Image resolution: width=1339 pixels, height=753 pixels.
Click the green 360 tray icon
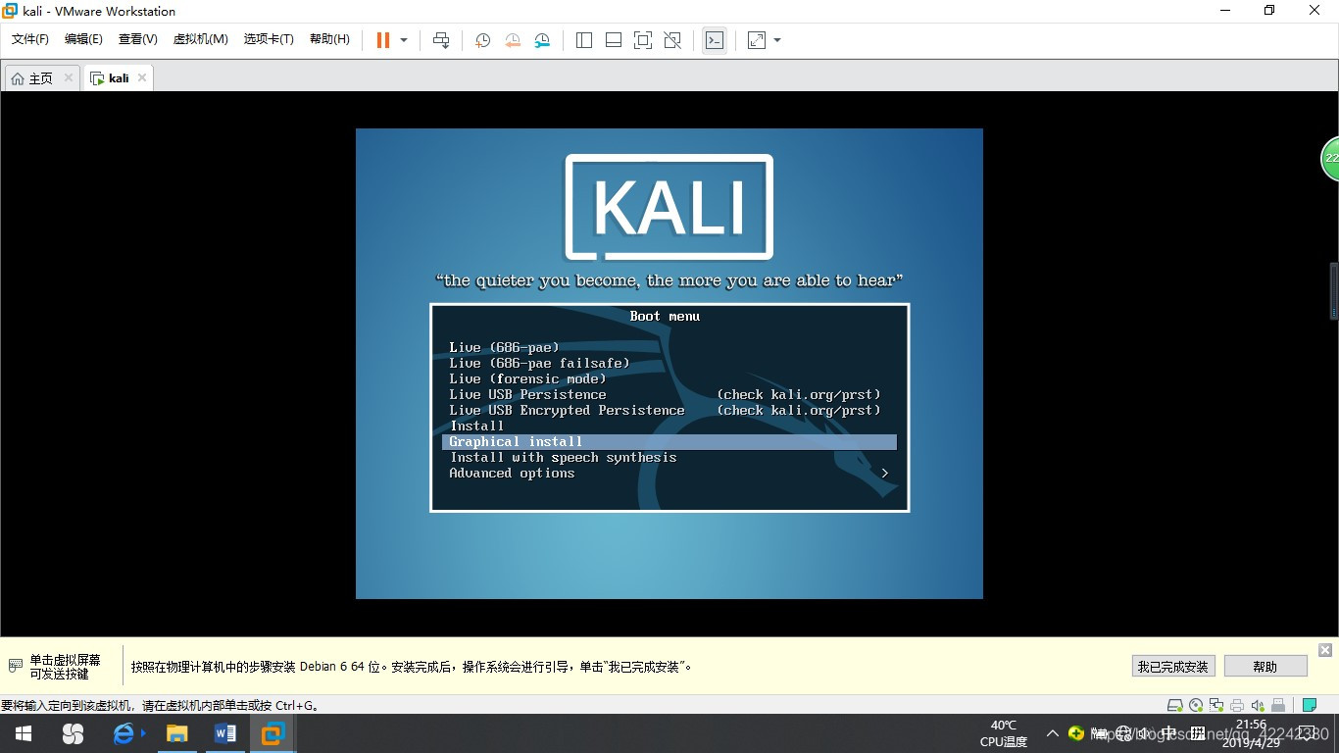coord(1076,733)
